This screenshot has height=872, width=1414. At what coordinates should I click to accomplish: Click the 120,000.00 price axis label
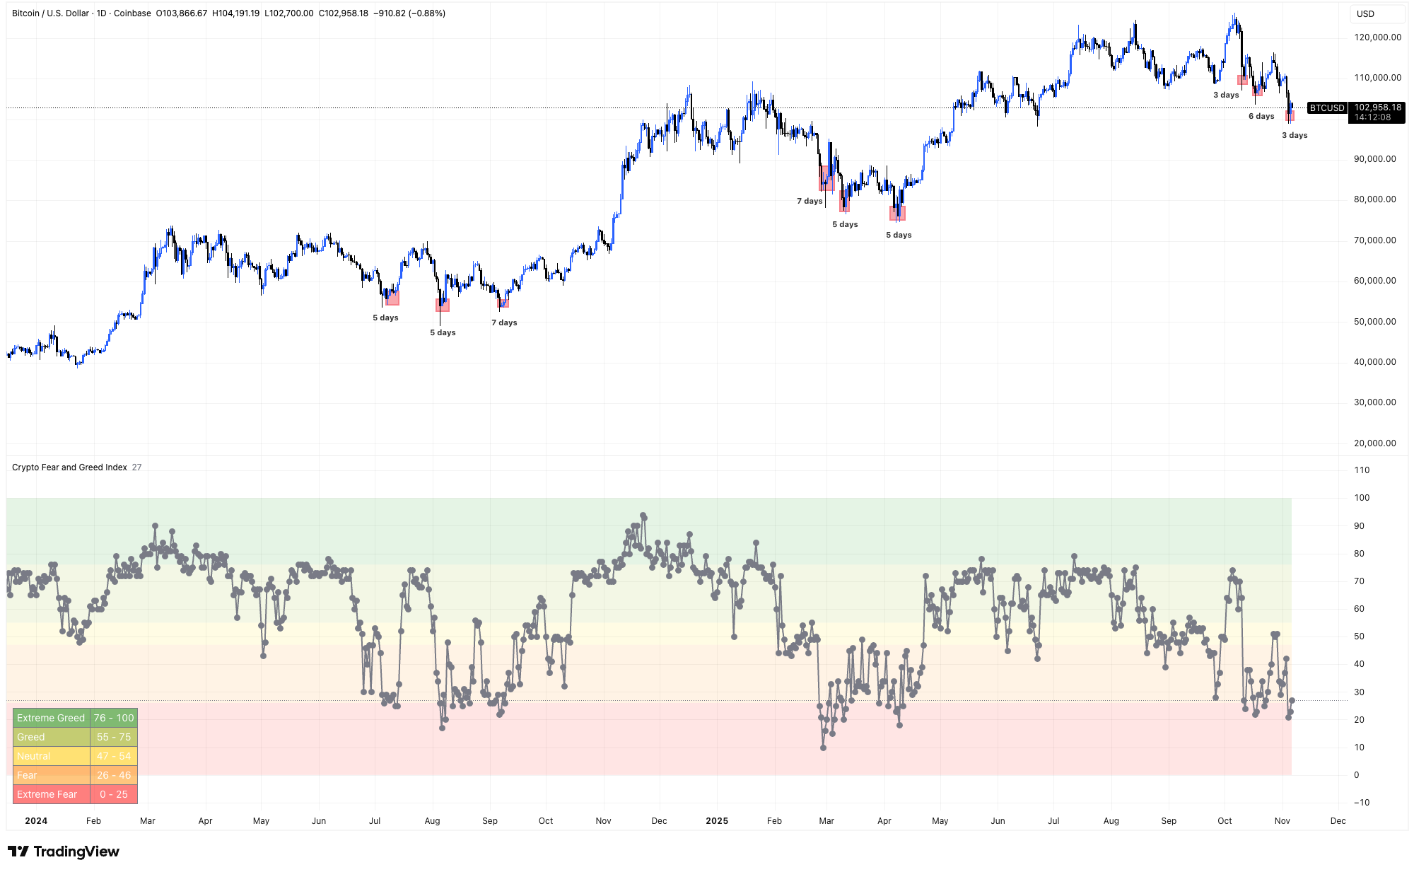(x=1377, y=37)
